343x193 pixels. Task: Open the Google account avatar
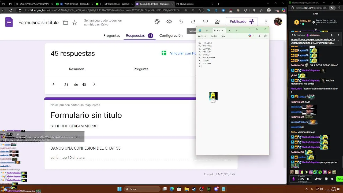point(278,21)
